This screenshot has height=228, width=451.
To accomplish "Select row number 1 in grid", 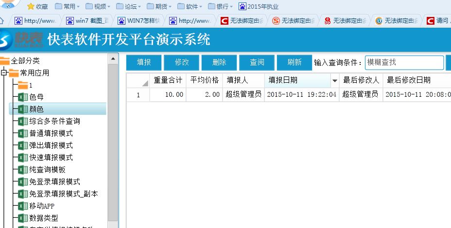I will tap(138, 95).
